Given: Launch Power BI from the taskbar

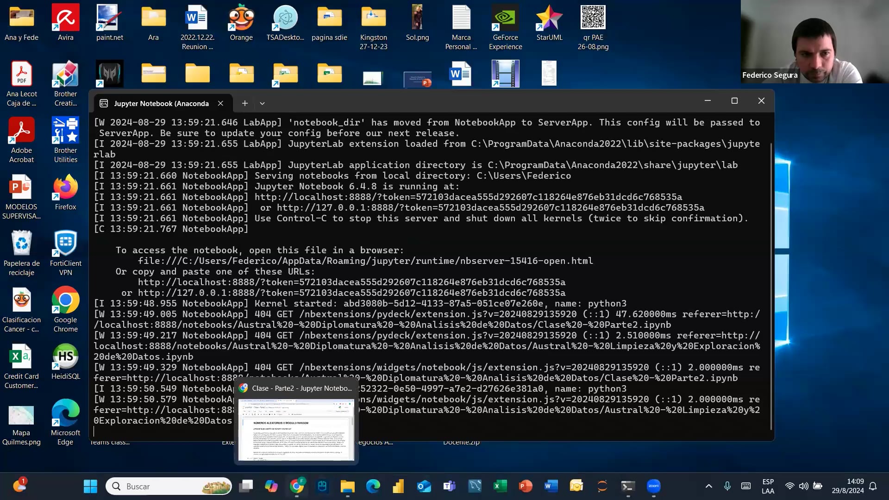Looking at the screenshot, I should point(398,486).
